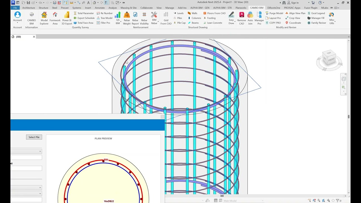Close the (3D) view tab
The image size is (361, 203).
click(x=34, y=37)
